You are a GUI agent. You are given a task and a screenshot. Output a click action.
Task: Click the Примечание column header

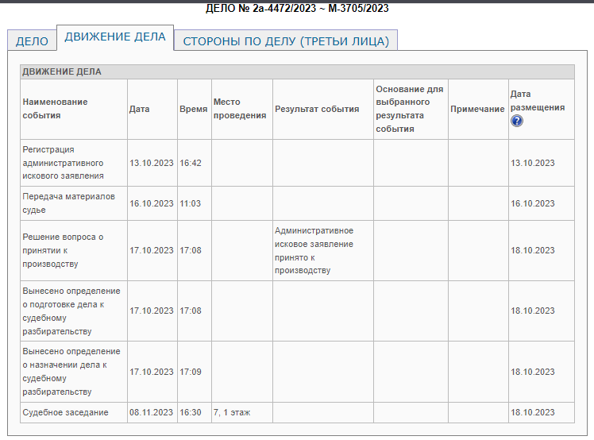477,109
